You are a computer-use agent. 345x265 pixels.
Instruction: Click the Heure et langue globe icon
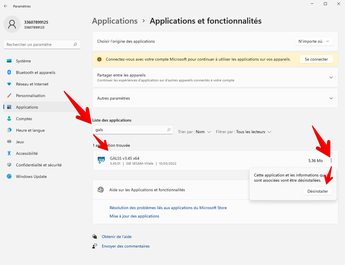click(x=9, y=130)
